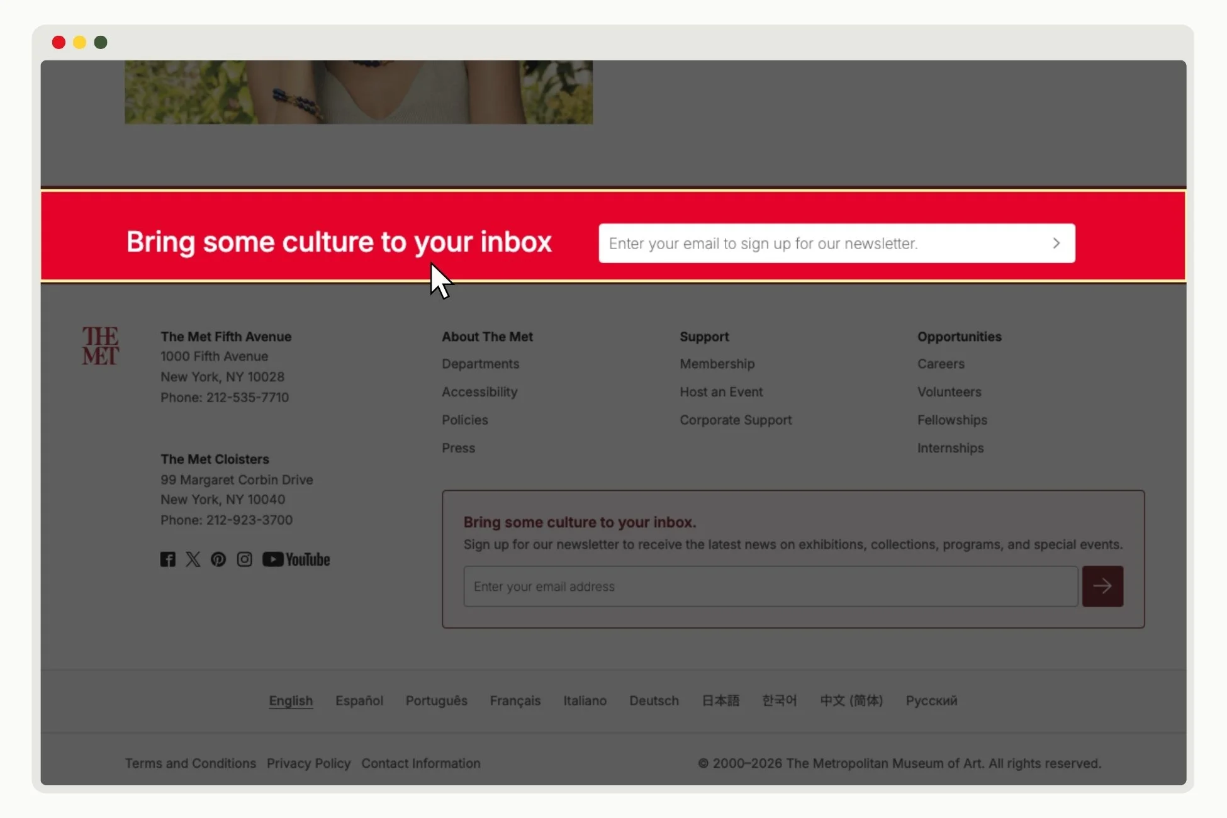Choose Italiano language
This screenshot has height=818, width=1227.
coord(585,700)
